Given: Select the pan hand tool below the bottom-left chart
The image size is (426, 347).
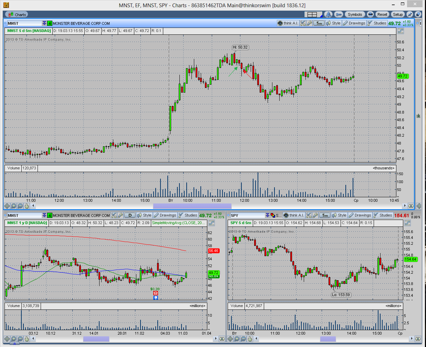Looking at the screenshot, I should pos(27,339).
